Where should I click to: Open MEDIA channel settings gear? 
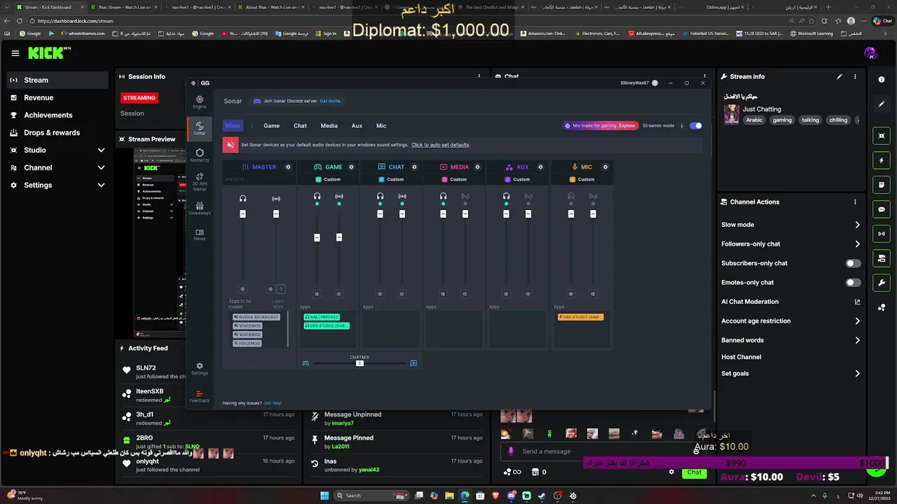[x=478, y=167]
